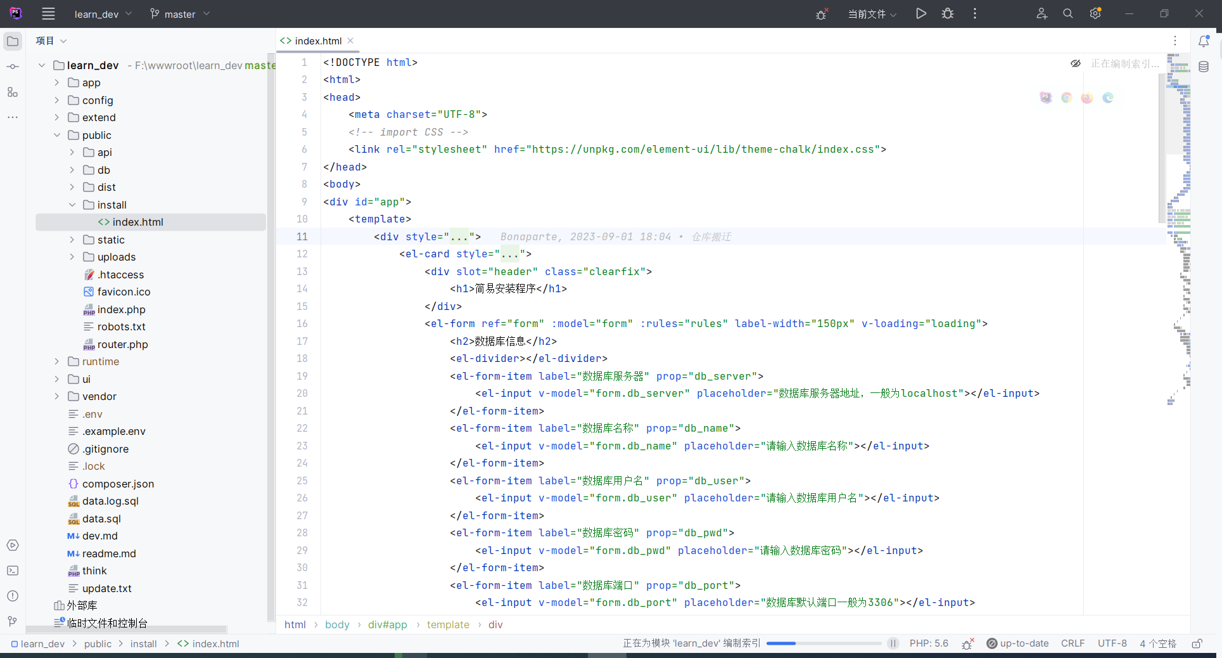Open the Terminal tool window
The height and width of the screenshot is (658, 1222).
[x=13, y=571]
